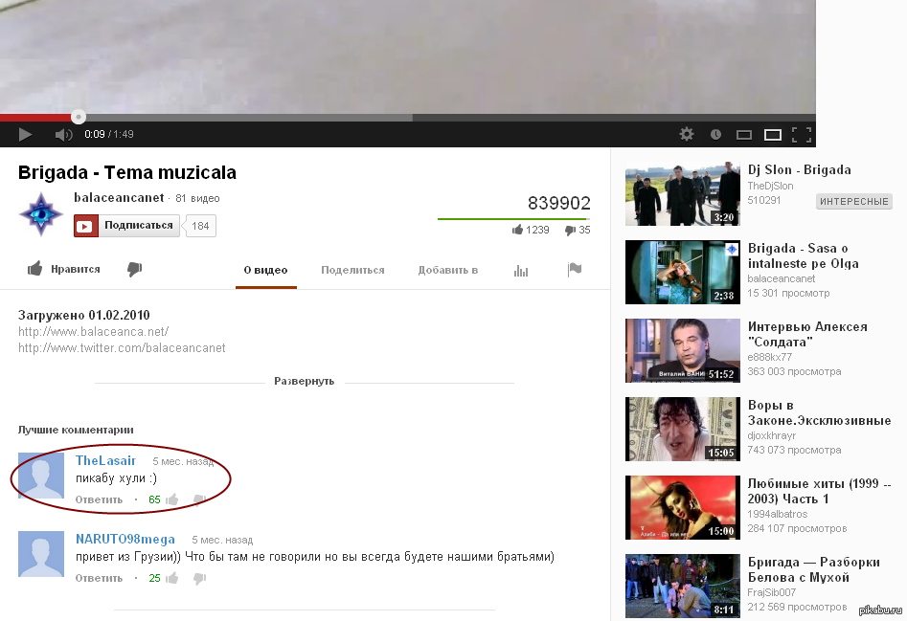Report the video with the flag icon
907x621 pixels.
click(x=575, y=270)
